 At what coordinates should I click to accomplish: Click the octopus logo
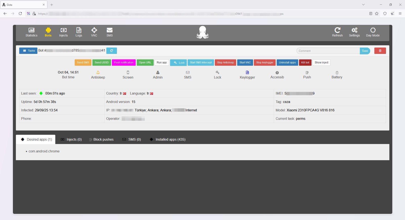point(202,32)
